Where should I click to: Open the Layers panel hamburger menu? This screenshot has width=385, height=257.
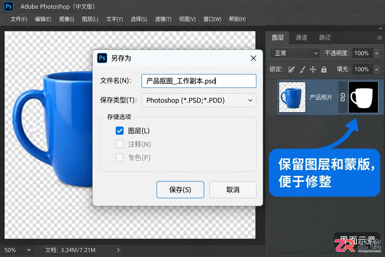379,38
